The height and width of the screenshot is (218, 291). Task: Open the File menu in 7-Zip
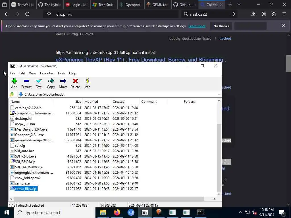pos(13,73)
